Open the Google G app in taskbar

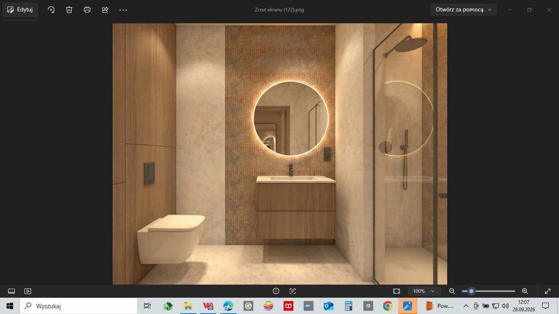(x=249, y=306)
